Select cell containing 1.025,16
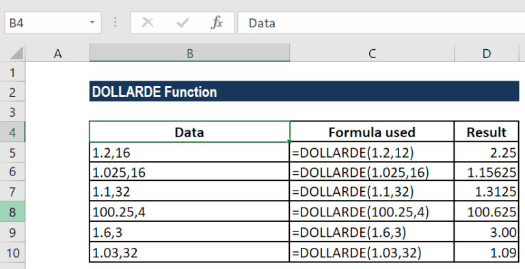This screenshot has width=525, height=269. pyautogui.click(x=189, y=172)
